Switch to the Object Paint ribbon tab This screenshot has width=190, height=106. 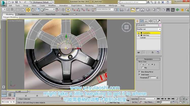click(50, 14)
